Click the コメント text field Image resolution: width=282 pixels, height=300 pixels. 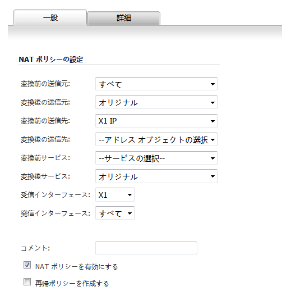click(146, 248)
